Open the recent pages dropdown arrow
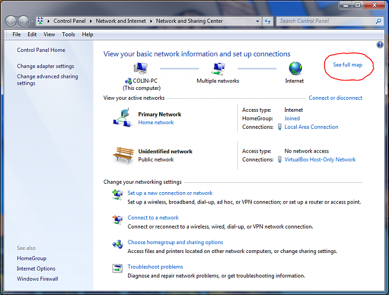The image size is (389, 295). pyautogui.click(x=32, y=21)
